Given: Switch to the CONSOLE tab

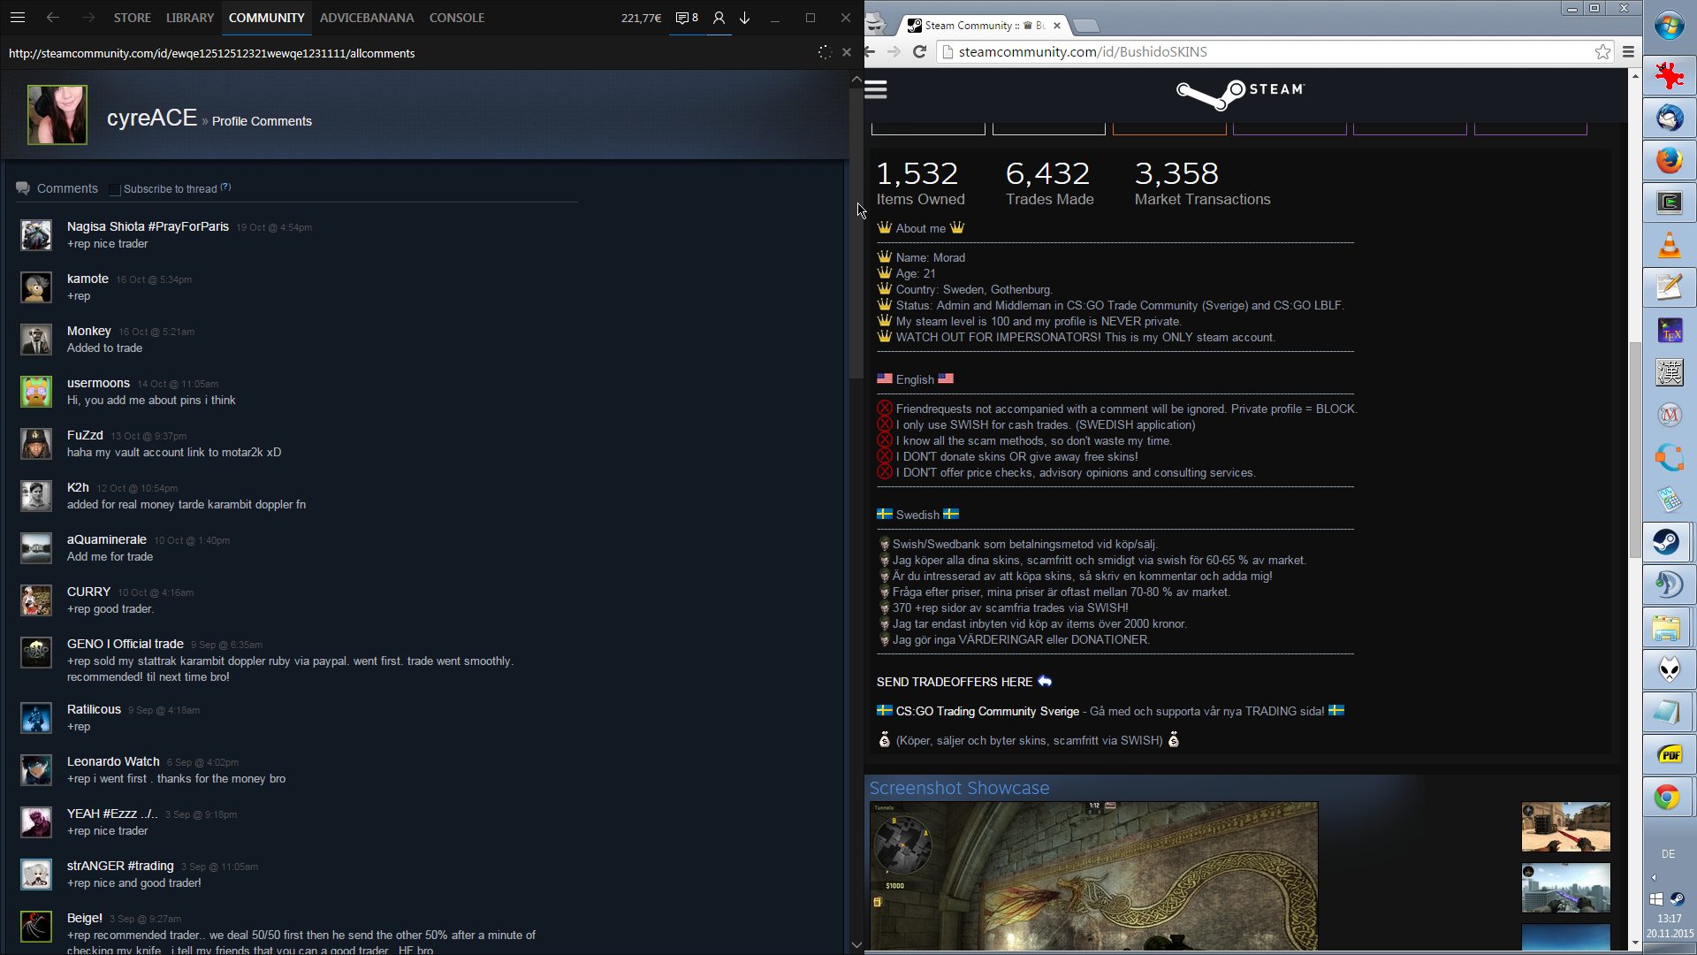Looking at the screenshot, I should point(456,18).
